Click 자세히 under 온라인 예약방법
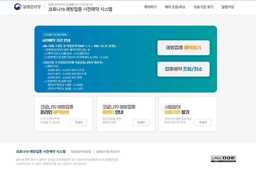256x176 pixels. tap(78, 123)
